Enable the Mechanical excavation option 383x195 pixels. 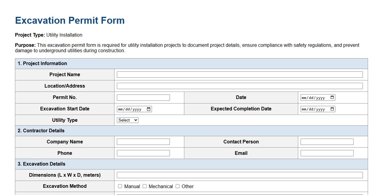[x=144, y=186]
